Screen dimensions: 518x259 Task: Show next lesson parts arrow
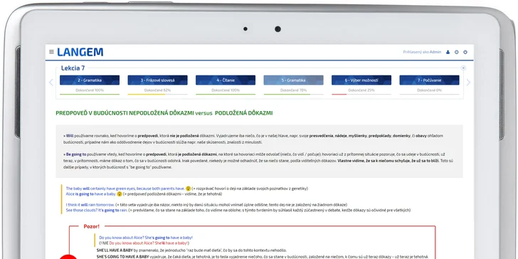pos(468,83)
